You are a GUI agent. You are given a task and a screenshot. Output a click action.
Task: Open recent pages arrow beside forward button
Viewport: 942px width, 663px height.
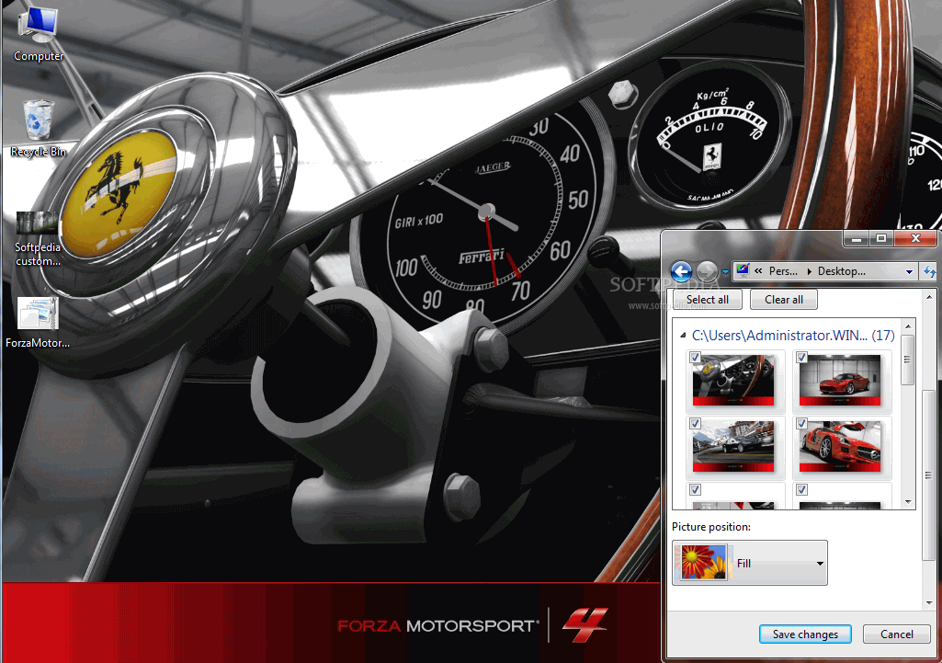coord(725,272)
